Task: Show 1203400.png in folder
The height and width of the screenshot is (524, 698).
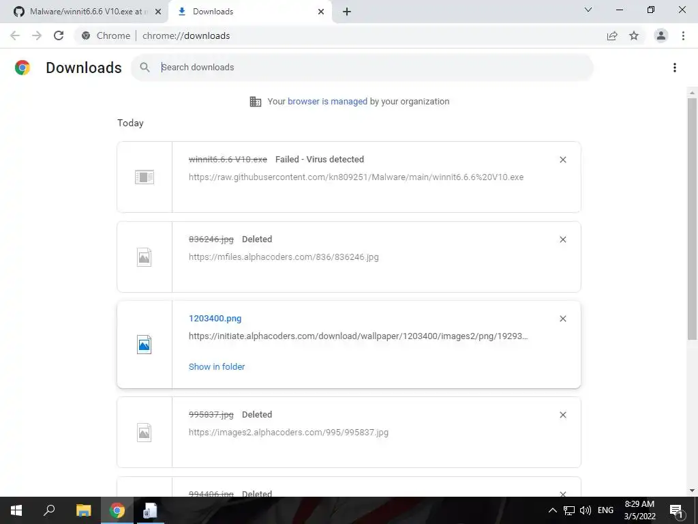Action: click(x=217, y=366)
